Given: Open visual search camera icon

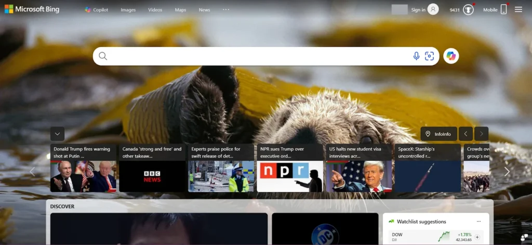Looking at the screenshot, I should coord(429,56).
